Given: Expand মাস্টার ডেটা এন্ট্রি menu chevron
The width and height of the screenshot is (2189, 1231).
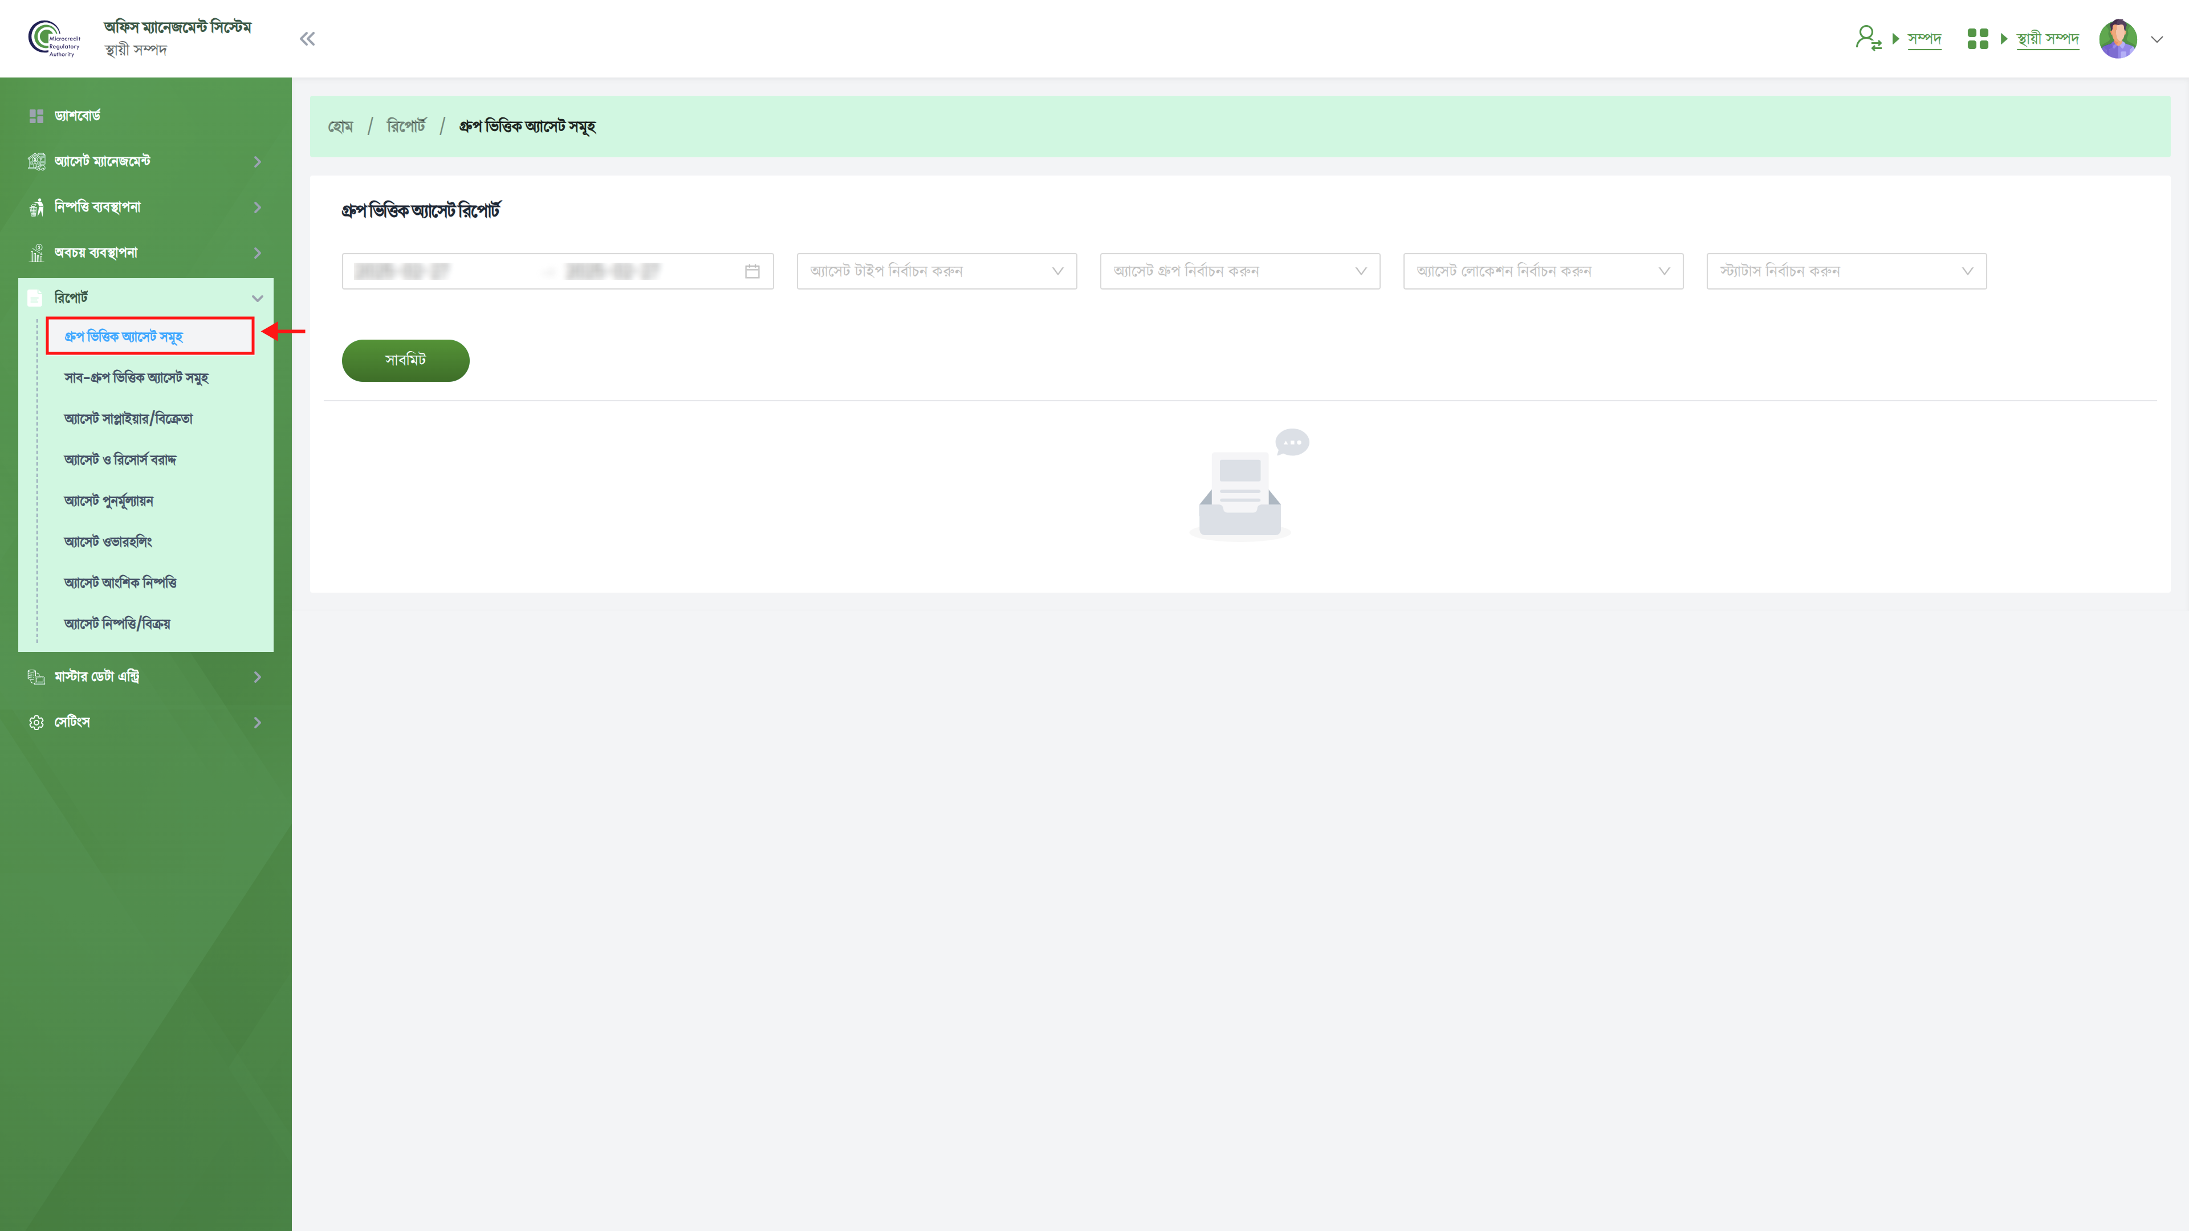Looking at the screenshot, I should pyautogui.click(x=258, y=677).
